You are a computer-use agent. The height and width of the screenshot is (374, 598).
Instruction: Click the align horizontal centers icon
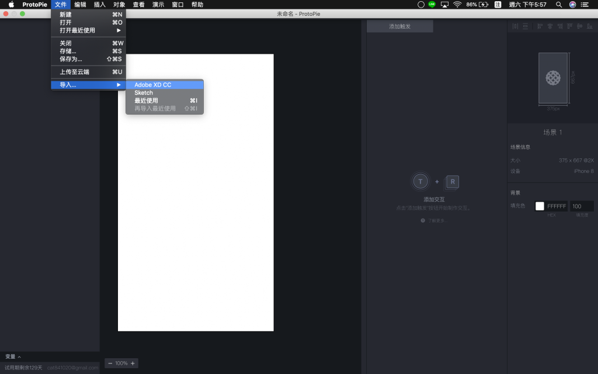coord(550,26)
